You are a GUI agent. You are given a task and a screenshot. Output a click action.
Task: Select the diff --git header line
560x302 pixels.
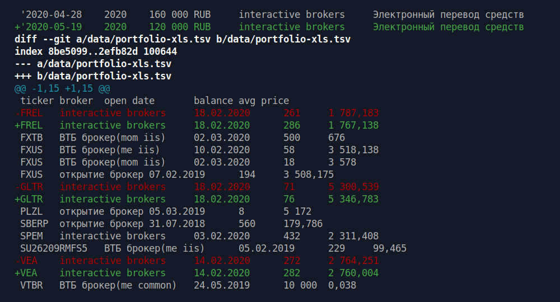[183, 39]
